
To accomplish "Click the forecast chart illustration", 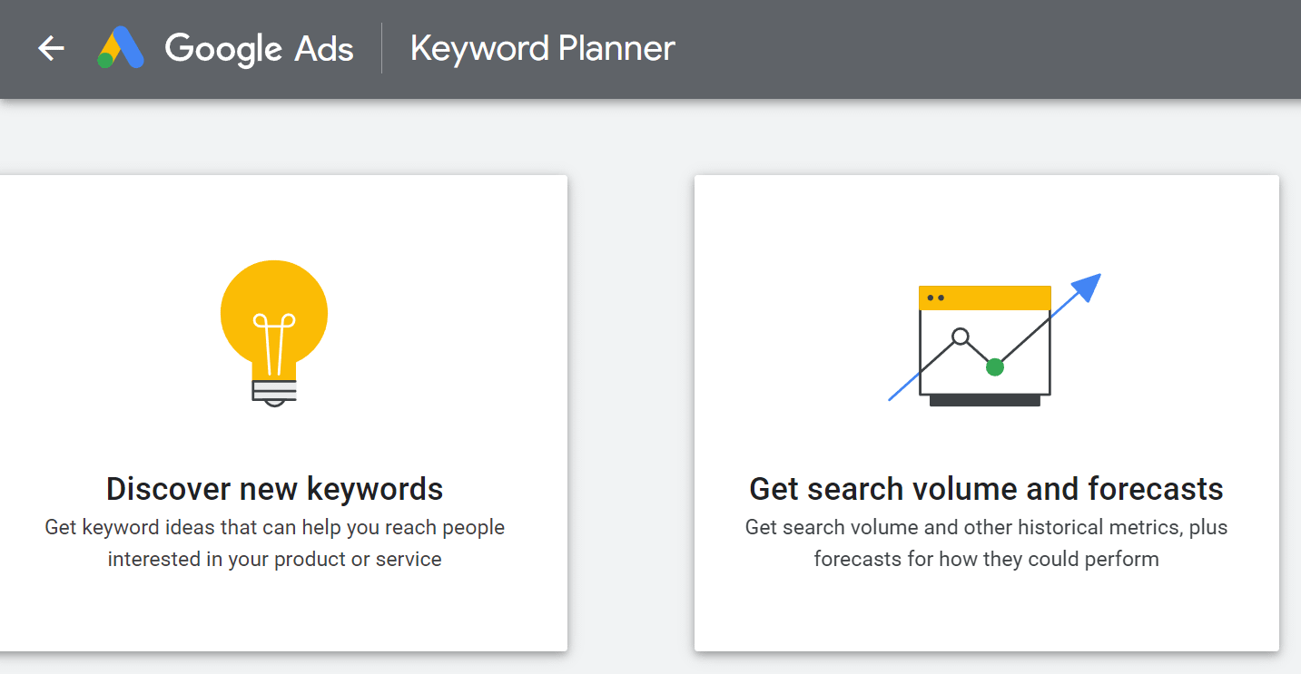I will (x=984, y=345).
